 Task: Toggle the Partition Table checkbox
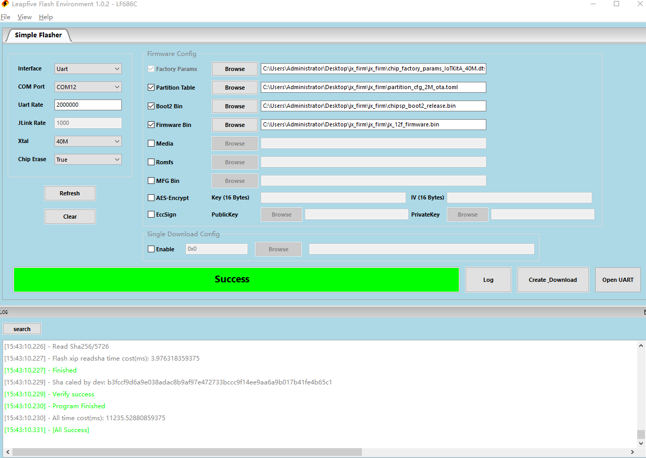click(x=151, y=88)
